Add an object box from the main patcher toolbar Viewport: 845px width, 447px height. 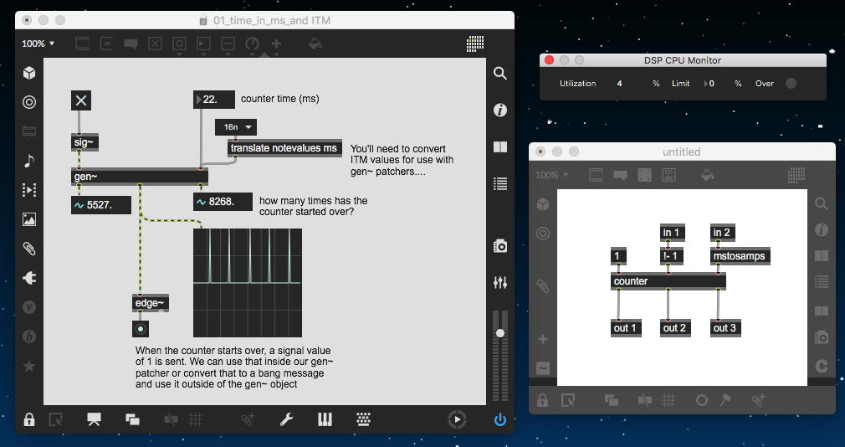pyautogui.click(x=83, y=44)
